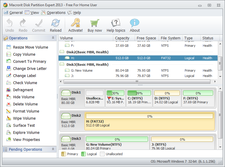Select J: (NTFS) 79.96 GB block
The width and height of the screenshot is (225, 167).
pyautogui.click(x=182, y=142)
